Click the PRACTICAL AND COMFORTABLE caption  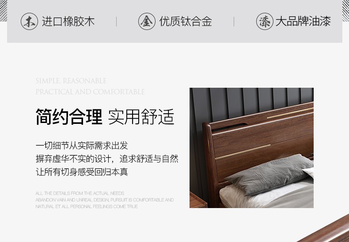[90, 92]
